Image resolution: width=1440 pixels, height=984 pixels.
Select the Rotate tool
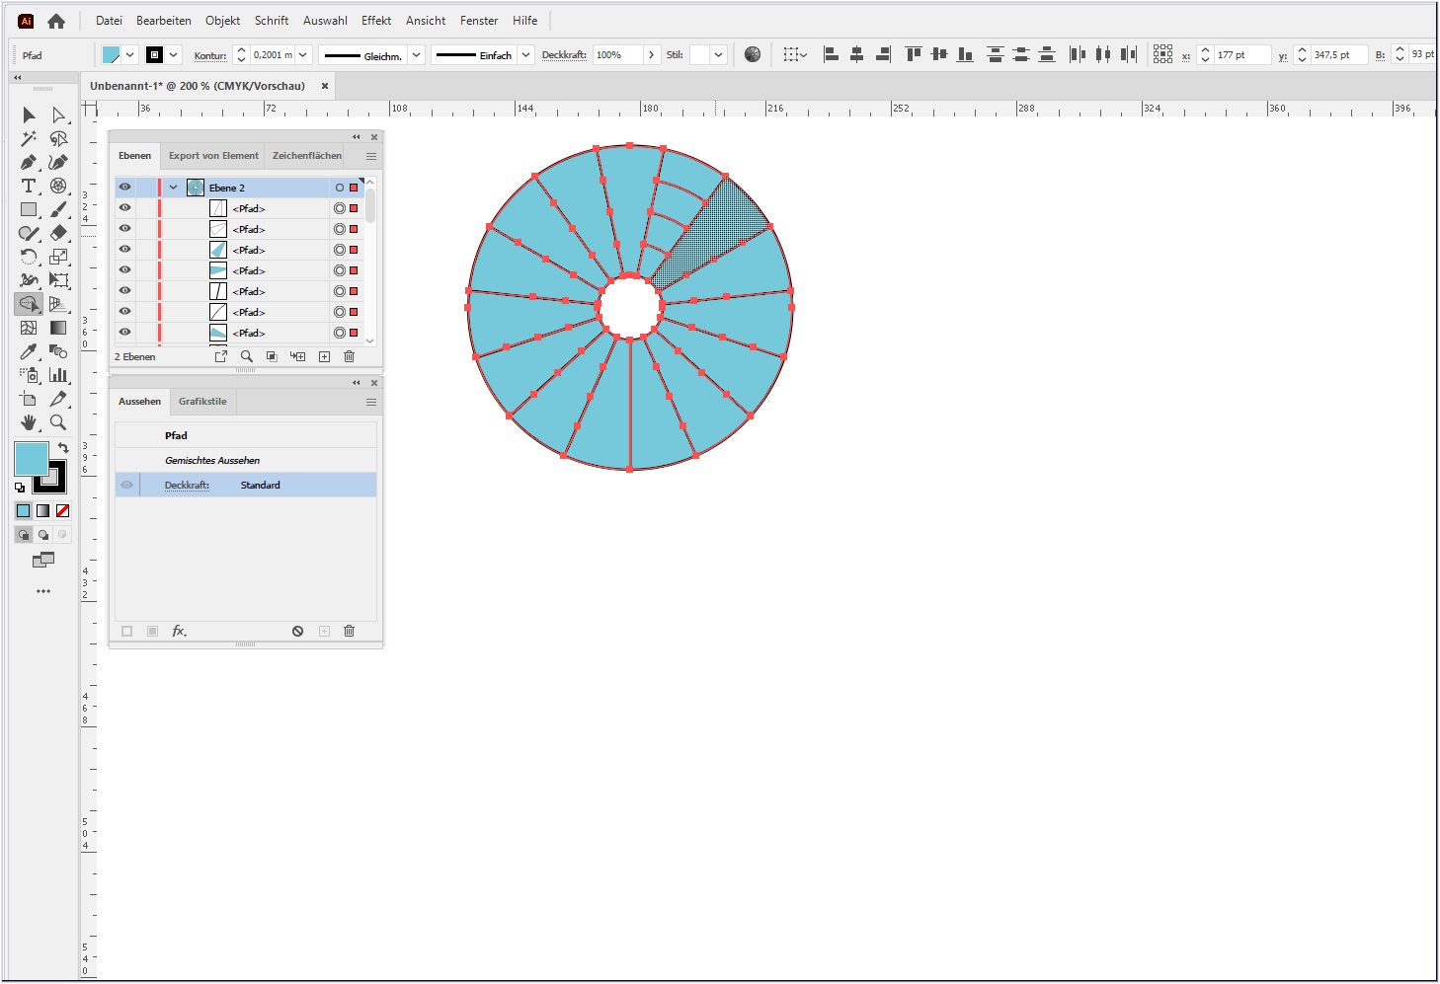pyautogui.click(x=27, y=257)
